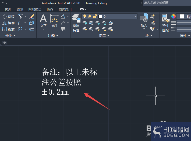
Task: Open the layer 0 dropdown list
Action: tap(136, 16)
